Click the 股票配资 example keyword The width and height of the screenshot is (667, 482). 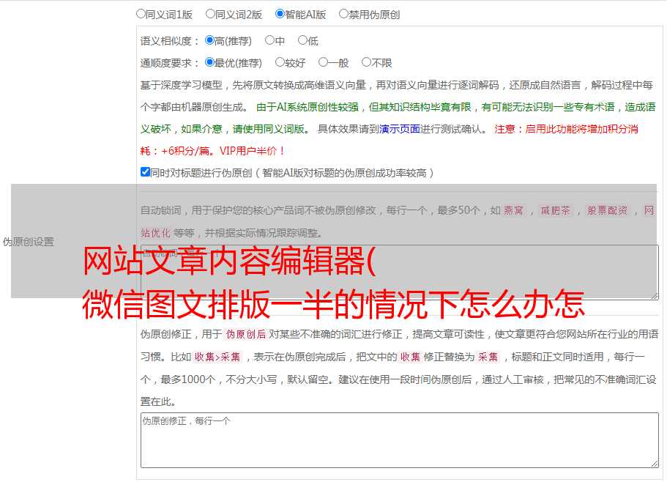pyautogui.click(x=608, y=210)
